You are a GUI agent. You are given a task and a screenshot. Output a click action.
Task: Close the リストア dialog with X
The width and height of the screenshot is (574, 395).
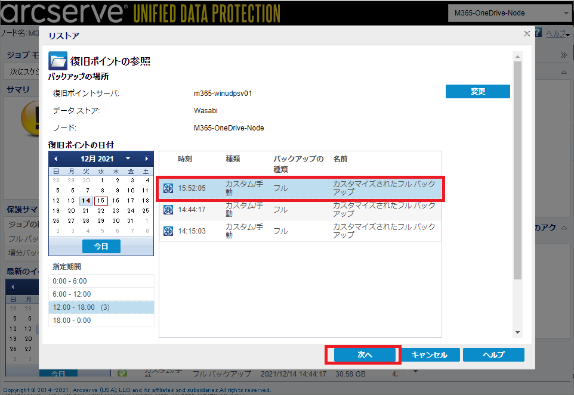coord(527,33)
